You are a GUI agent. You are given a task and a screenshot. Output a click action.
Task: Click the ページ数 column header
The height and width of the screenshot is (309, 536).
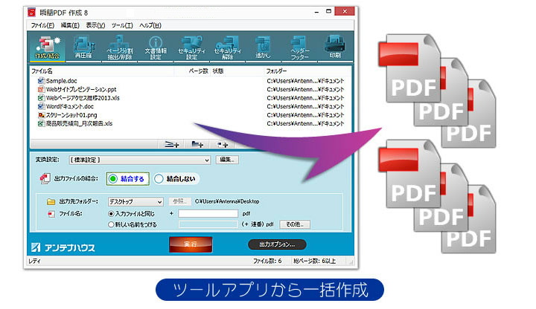192,71
